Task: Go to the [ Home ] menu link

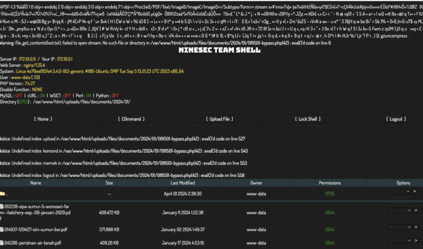Action: coord(43,119)
